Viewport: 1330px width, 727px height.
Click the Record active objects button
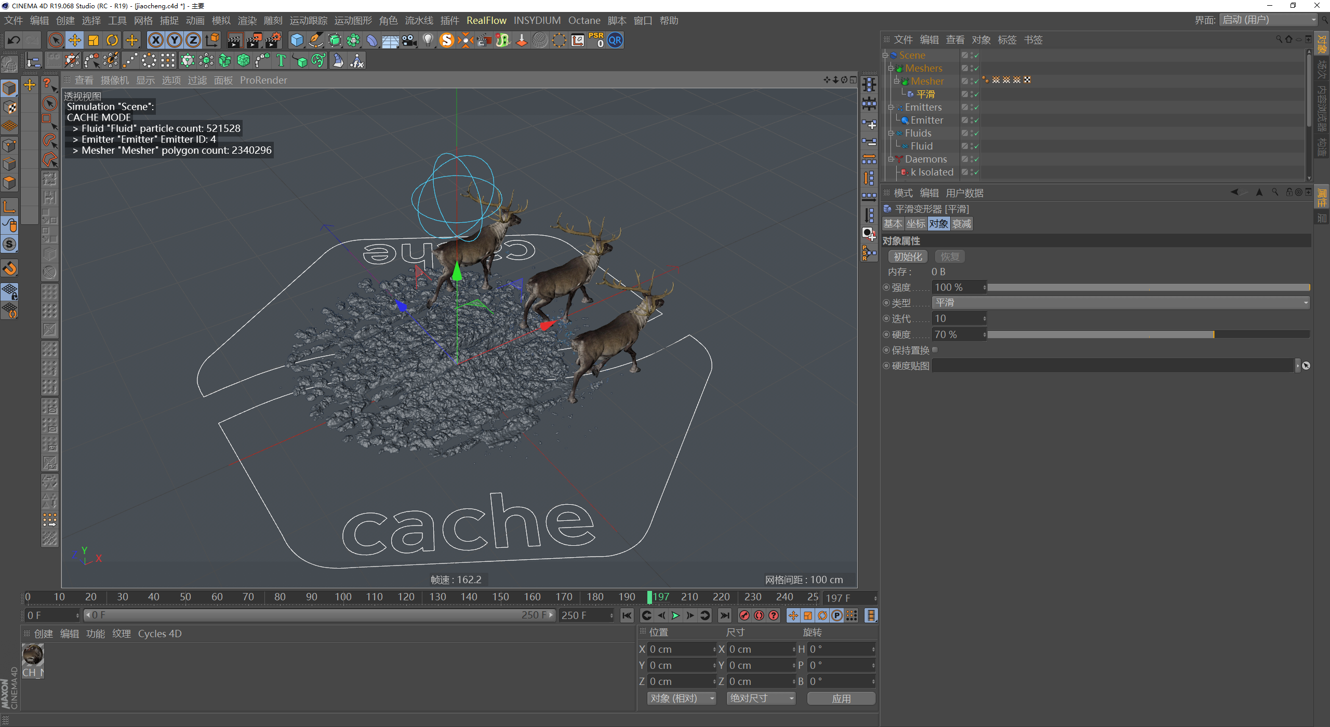[744, 615]
